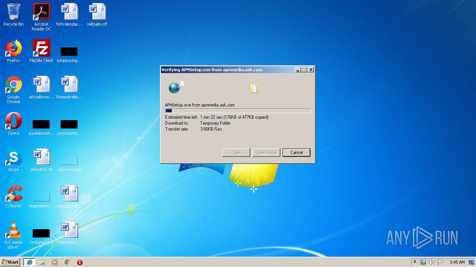Click the 'APNSetup.exe from apnmedia.ask.com' label
476x267 pixels.
point(200,105)
